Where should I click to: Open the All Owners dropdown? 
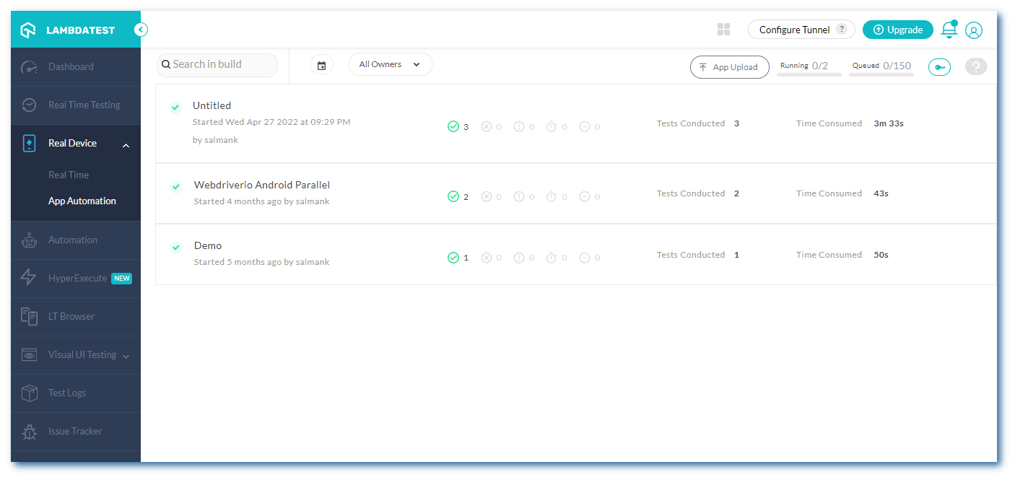tap(390, 64)
